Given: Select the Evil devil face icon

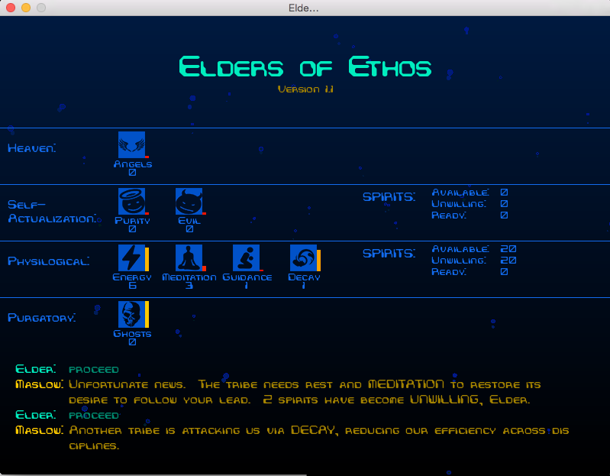Looking at the screenshot, I should point(189,201).
